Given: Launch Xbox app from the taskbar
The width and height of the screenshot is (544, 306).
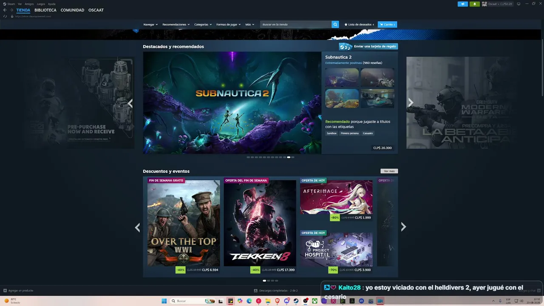Looking at the screenshot, I should (314, 301).
